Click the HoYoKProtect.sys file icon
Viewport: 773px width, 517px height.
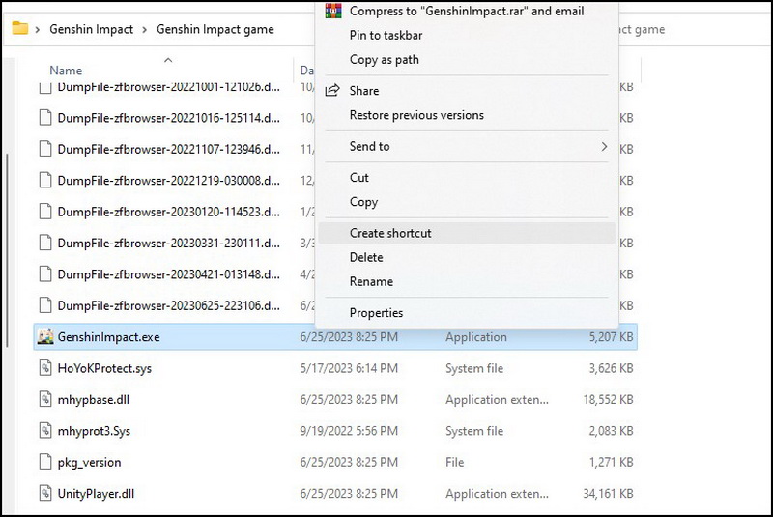[45, 368]
